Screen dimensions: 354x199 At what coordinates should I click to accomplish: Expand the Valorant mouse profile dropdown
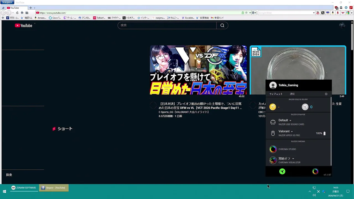(x=292, y=132)
